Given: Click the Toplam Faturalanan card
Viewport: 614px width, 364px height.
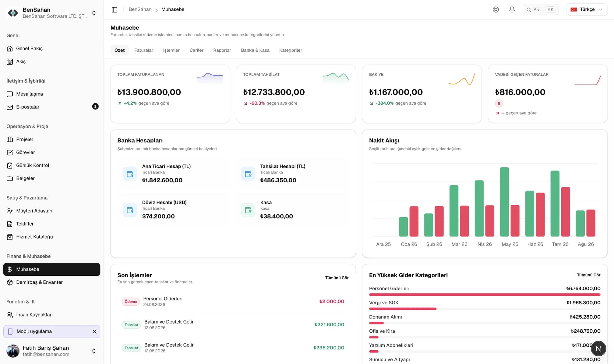Looking at the screenshot, I should point(170,94).
